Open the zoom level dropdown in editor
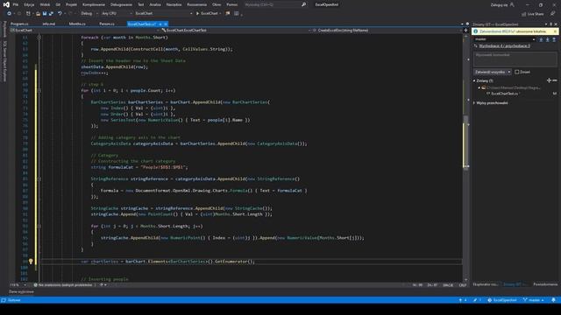561x315 pixels. pos(25,285)
